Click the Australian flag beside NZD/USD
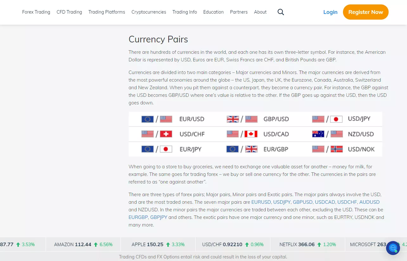The width and height of the screenshot is (407, 261). point(318,134)
